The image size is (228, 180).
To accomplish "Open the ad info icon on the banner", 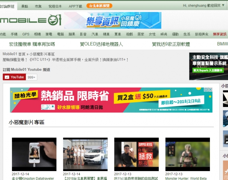I will [x=206, y=90].
